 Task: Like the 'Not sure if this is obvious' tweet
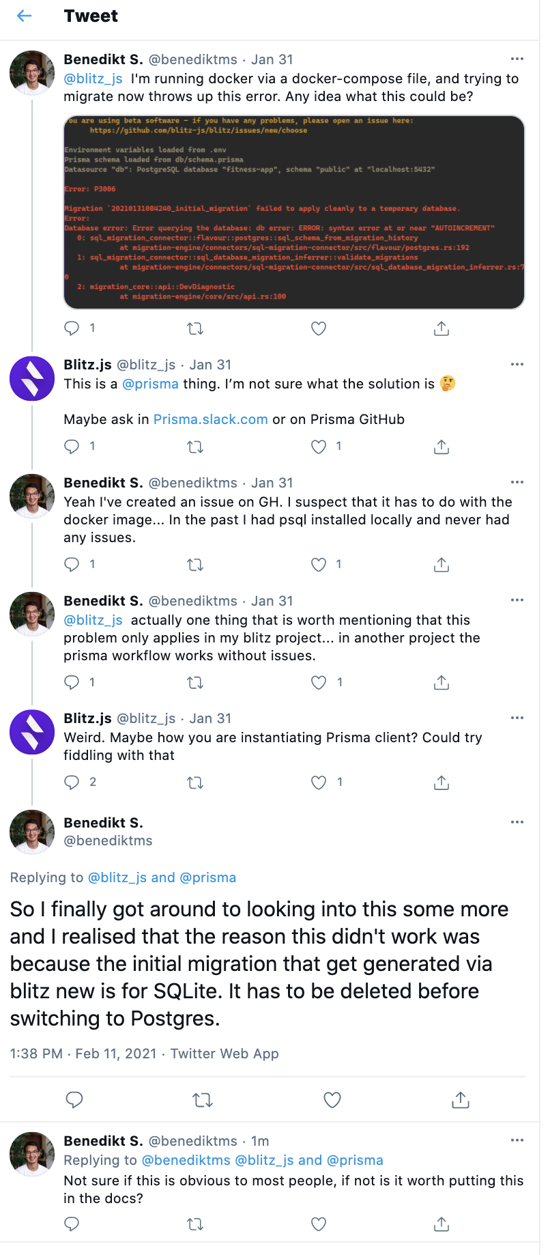click(319, 1224)
